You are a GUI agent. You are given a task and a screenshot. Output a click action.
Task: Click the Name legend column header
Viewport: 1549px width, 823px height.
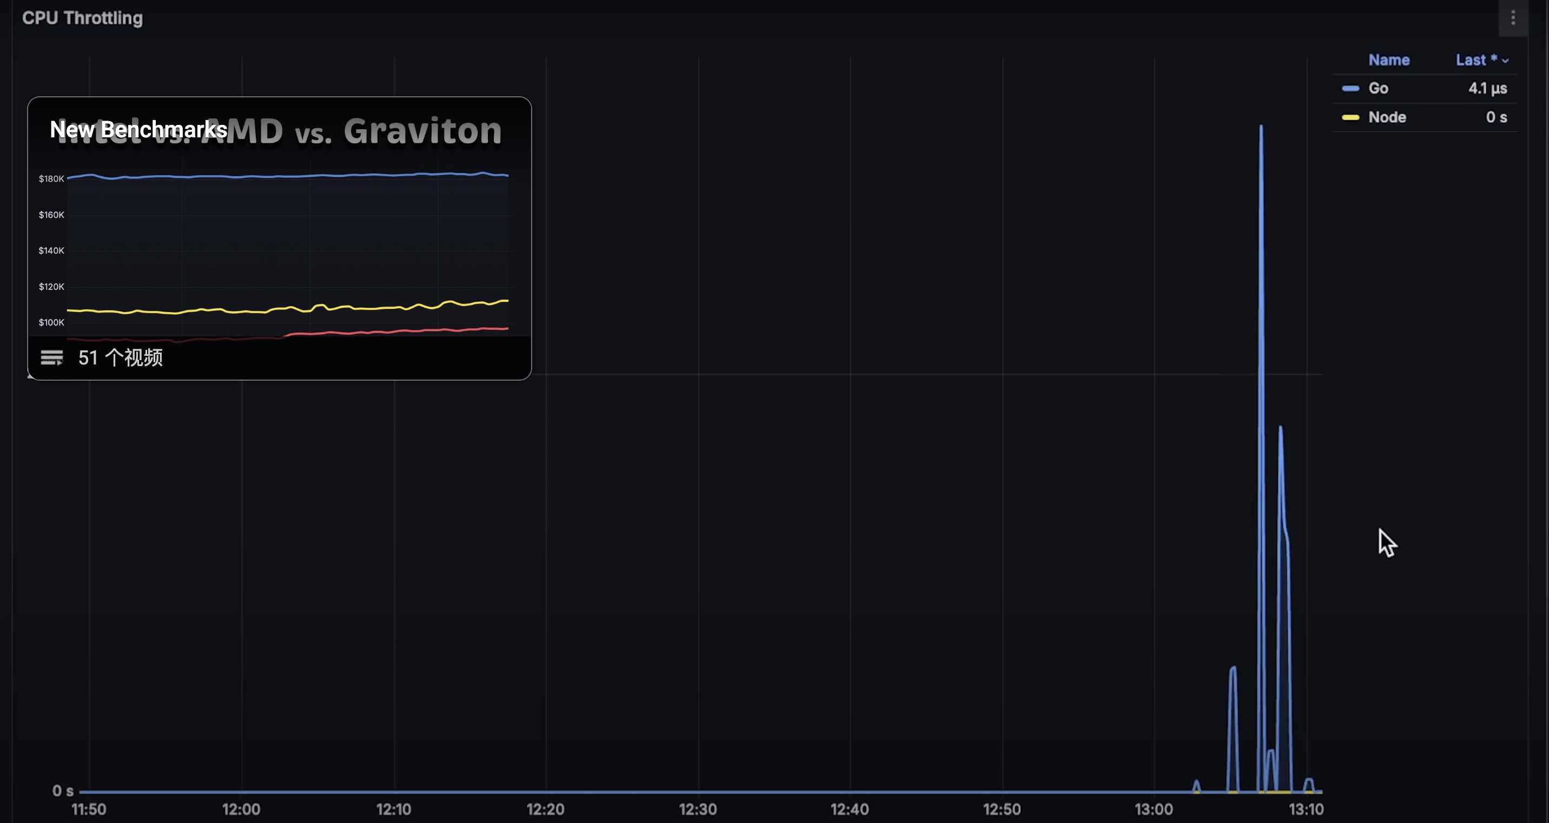(1388, 60)
